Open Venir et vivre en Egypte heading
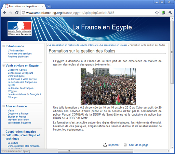 [x=22, y=66]
